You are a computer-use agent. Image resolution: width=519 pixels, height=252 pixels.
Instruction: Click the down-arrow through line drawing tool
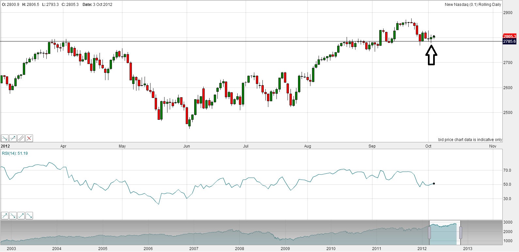click(5, 138)
